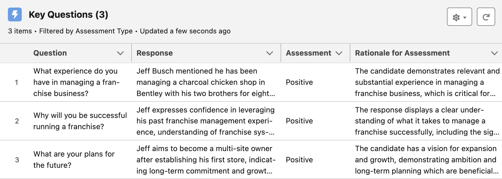Sort by the Response column header
Viewport: 502px width, 179px height.
click(155, 53)
